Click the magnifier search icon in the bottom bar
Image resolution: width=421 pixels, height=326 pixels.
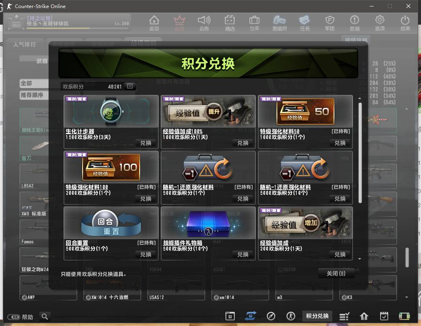click(45, 317)
